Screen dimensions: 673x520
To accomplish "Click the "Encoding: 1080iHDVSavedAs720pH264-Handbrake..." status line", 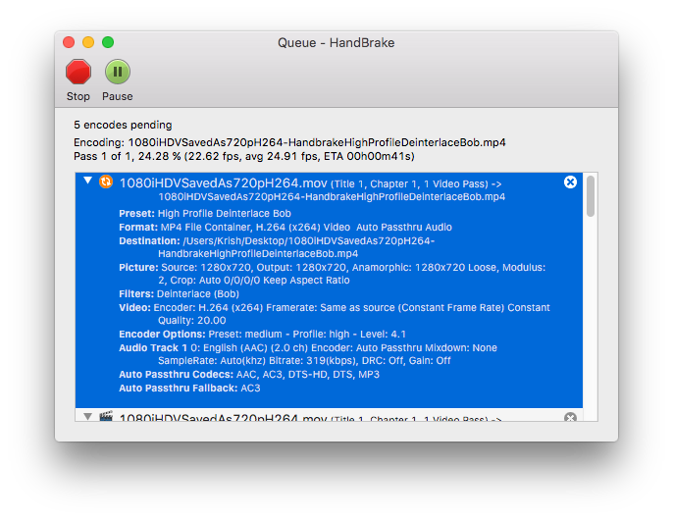I will 289,142.
